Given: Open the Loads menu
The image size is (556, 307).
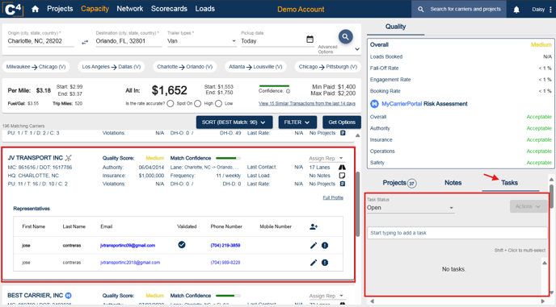Looking at the screenshot, I should pyautogui.click(x=205, y=9).
